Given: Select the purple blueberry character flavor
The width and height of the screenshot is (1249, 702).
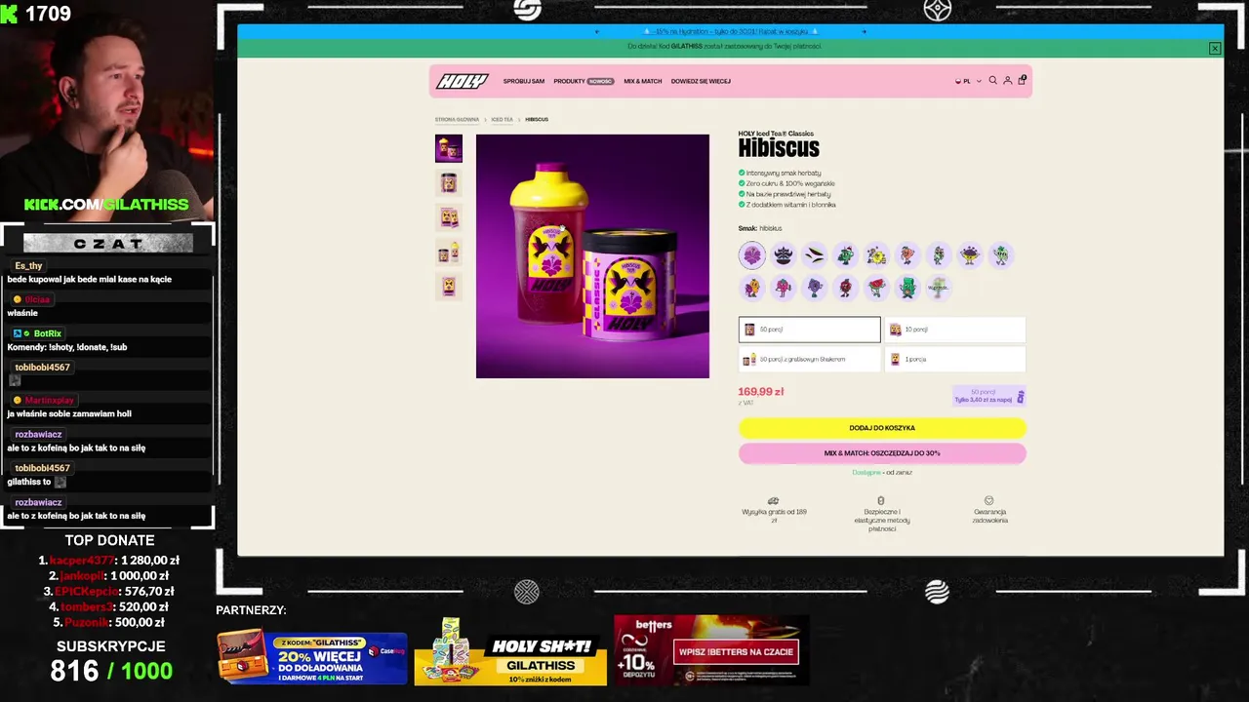Looking at the screenshot, I should [815, 288].
